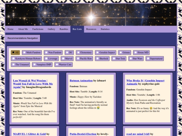
Task: Open Lan Wangji & Wei Wuxian fanvid link
Action: coord(33,84)
